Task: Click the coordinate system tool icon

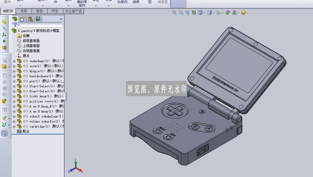Action: click(4, 34)
